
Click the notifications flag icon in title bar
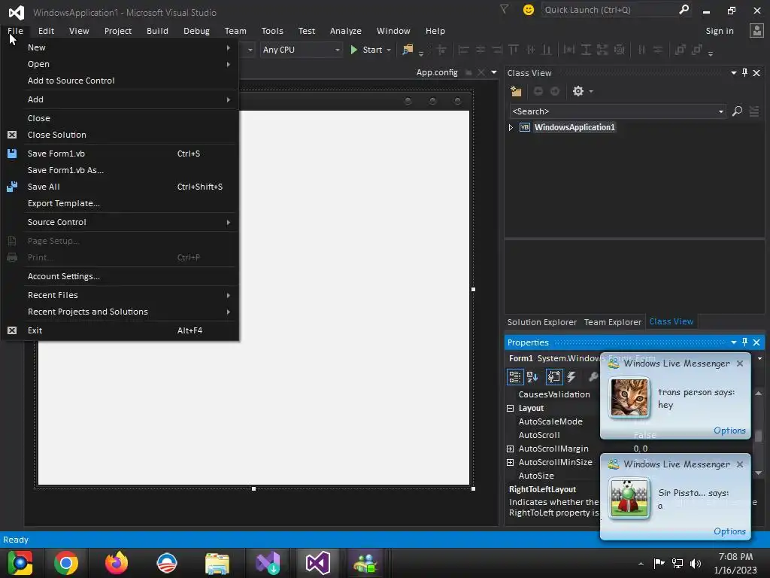tap(505, 9)
